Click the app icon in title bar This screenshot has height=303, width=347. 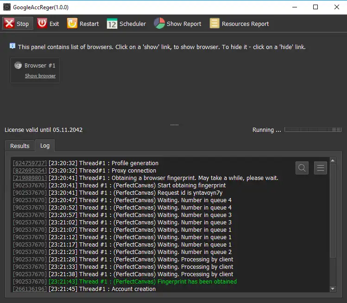(7, 7)
